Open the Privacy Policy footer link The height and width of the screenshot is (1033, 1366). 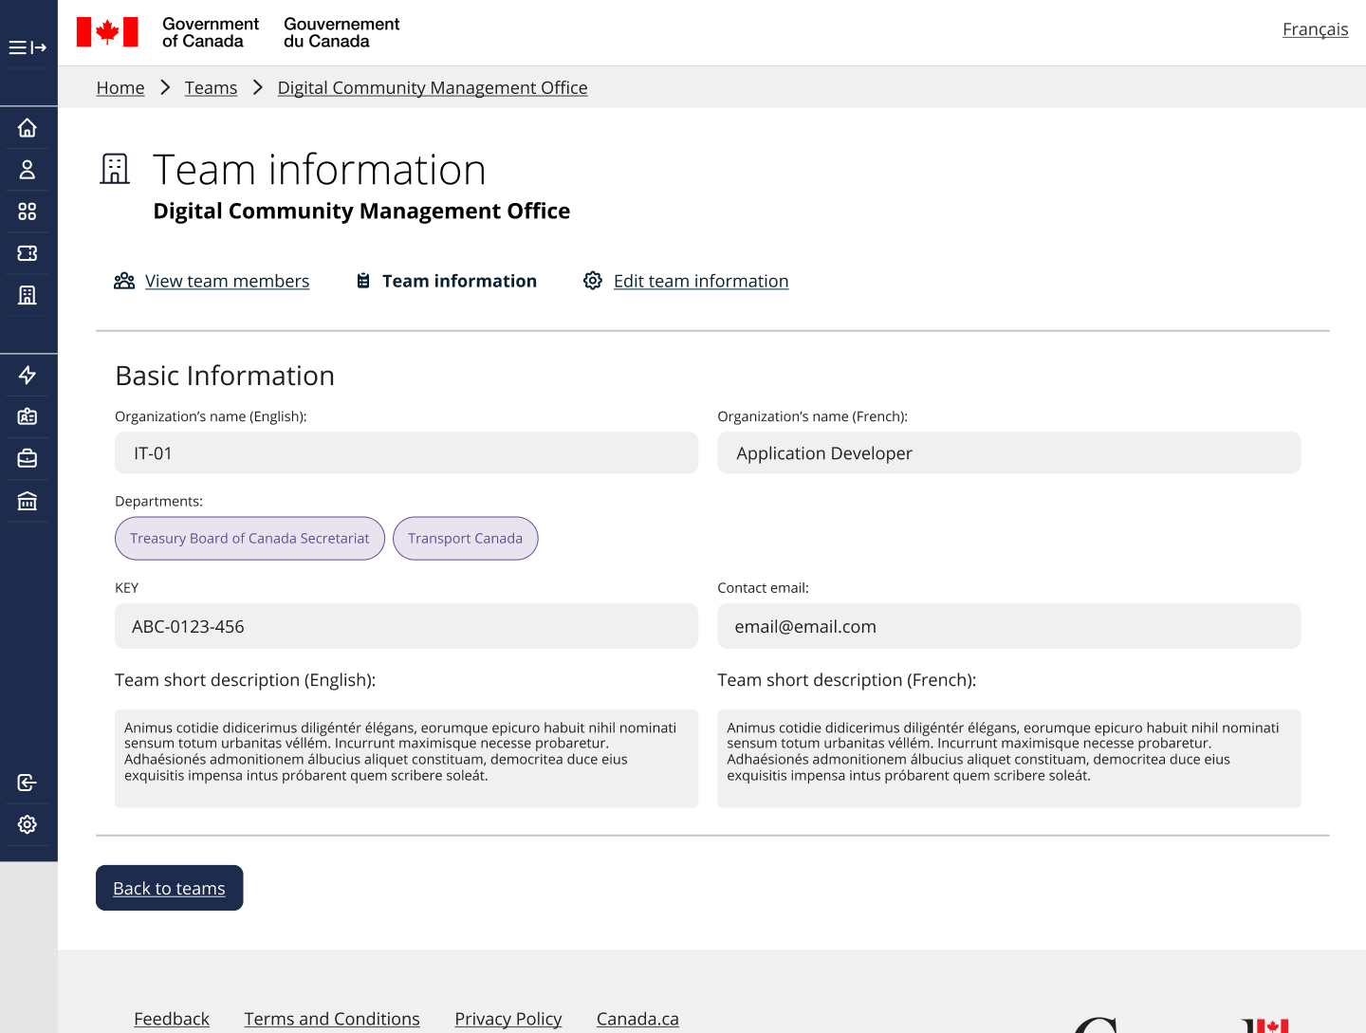click(x=508, y=1019)
